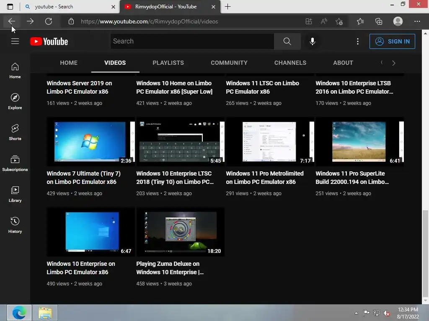Open Windows 10 Enterprise LTSC 2018 title
The height and width of the screenshot is (321, 429).
coord(175,178)
